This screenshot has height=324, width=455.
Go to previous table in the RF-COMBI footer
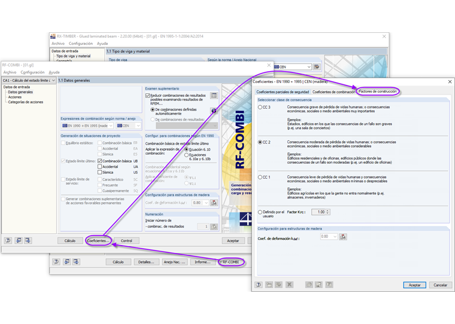pyautogui.click(x=19, y=240)
